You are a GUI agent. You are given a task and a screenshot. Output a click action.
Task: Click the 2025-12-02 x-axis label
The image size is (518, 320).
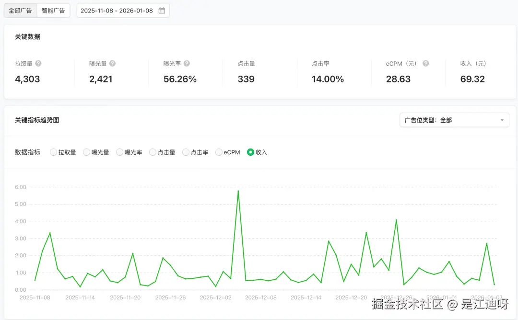[216, 297]
